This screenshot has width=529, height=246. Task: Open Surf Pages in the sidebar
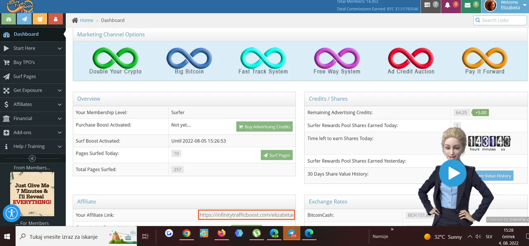tap(33, 76)
